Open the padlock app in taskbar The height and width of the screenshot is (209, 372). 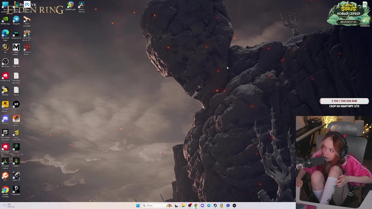click(x=221, y=206)
